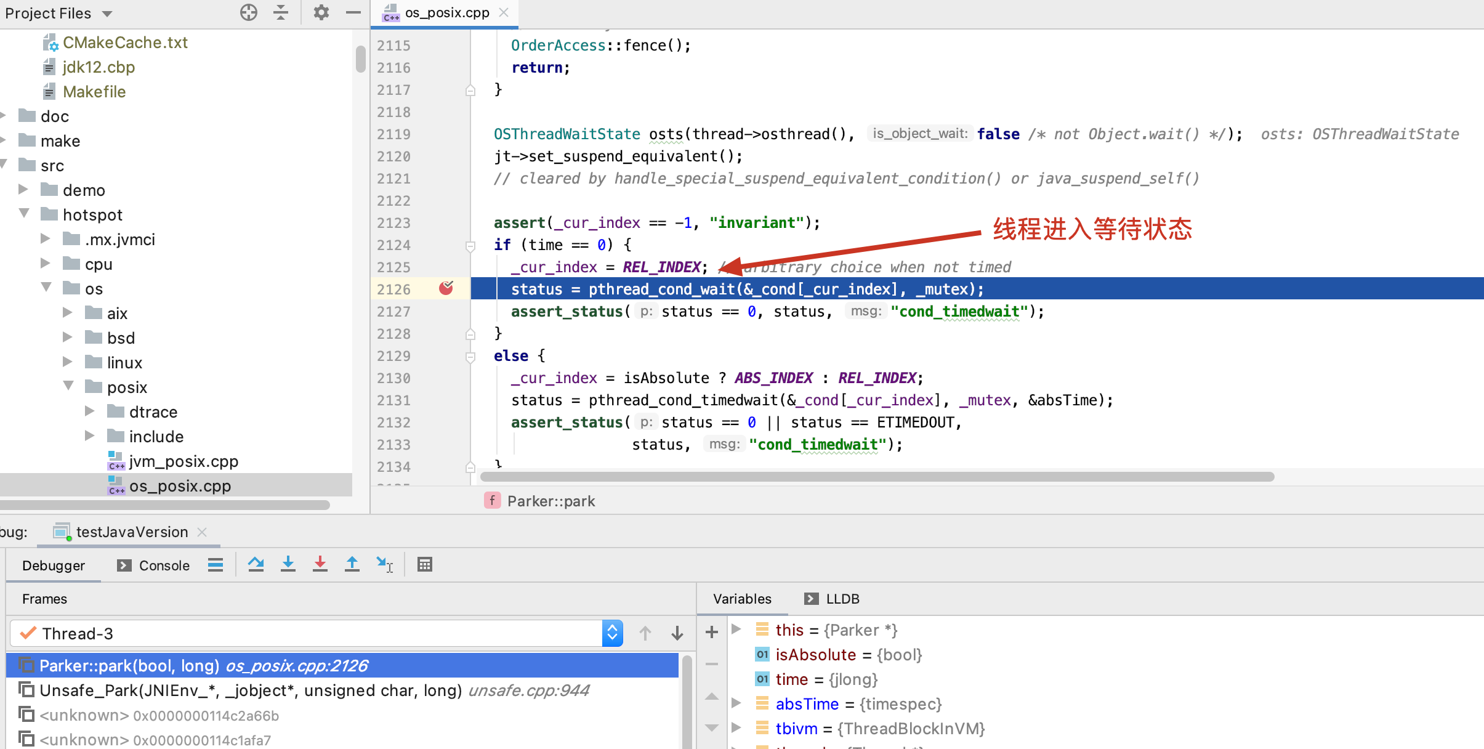Click the editor horizontal scrollbar
This screenshot has width=1484, height=749.
coord(877,477)
